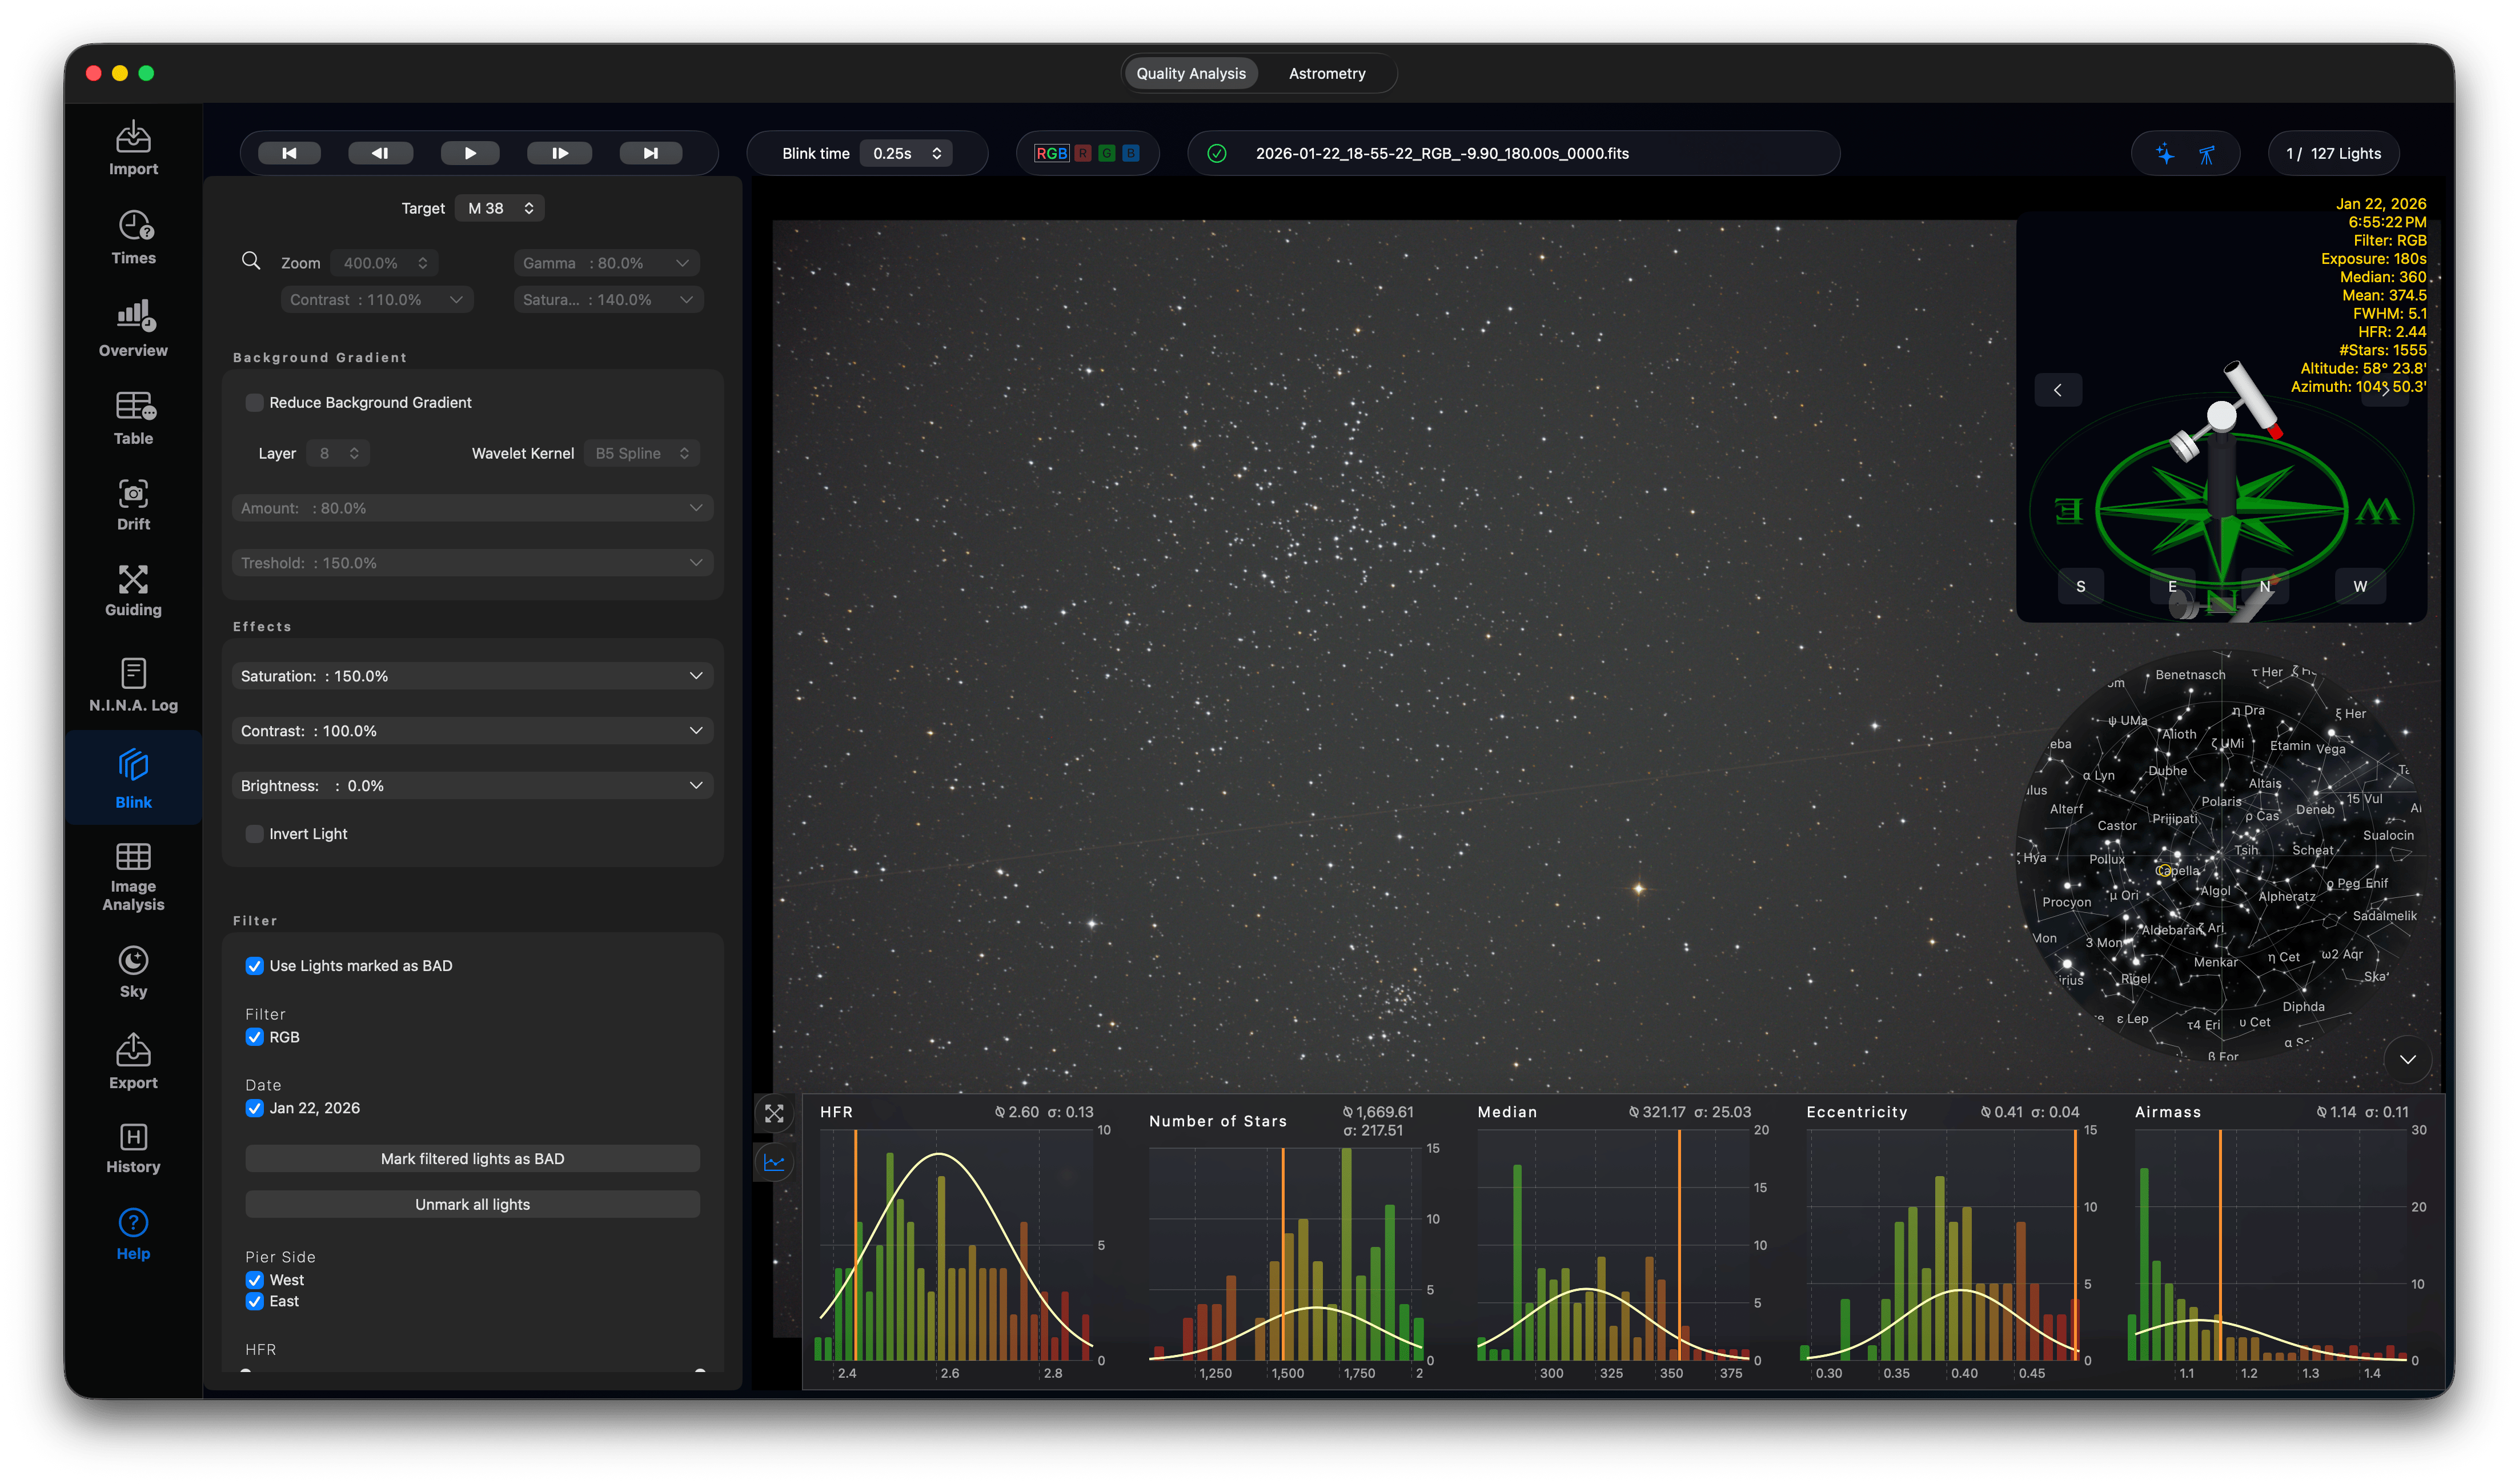The height and width of the screenshot is (1484, 2519).
Task: Open the Guiding section
Action: tap(133, 591)
